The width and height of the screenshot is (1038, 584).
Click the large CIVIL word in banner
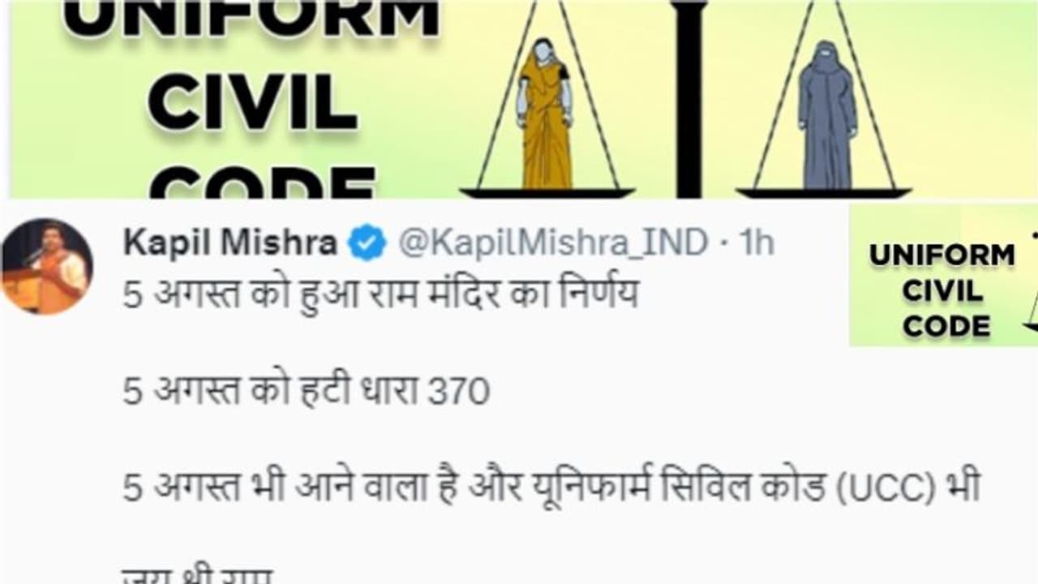pos(252,104)
